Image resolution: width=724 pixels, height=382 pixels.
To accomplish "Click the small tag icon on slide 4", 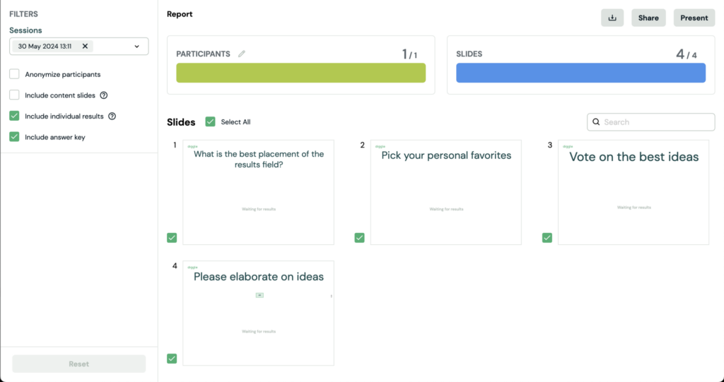I will coord(259,295).
